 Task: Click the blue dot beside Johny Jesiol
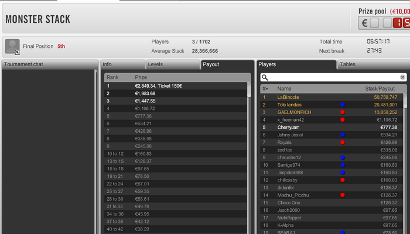343,135
